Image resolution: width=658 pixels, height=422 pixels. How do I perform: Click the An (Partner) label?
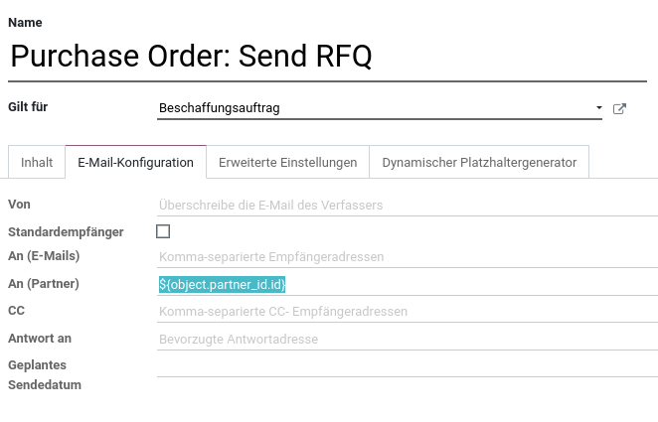[x=44, y=284]
